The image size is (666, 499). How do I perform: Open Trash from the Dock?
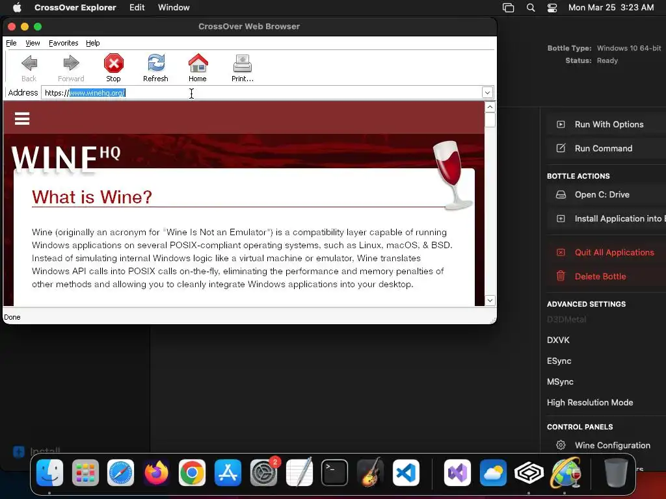coord(616,473)
